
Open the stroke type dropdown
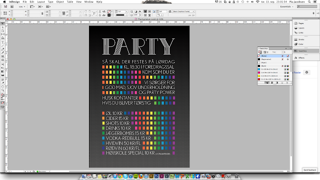click(126, 15)
